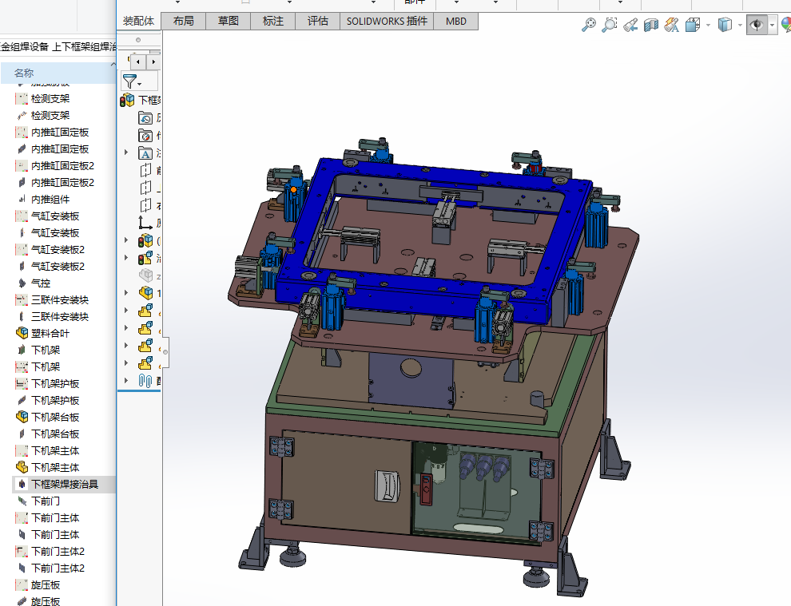791x606 pixels.
Task: Expand the Annotations folder tree node
Action: [x=125, y=152]
